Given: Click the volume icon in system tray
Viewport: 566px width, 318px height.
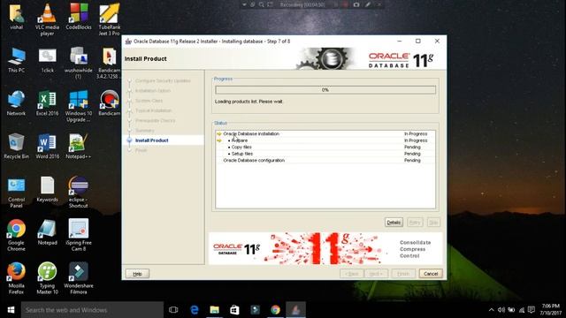Looking at the screenshot, I should coord(501,310).
